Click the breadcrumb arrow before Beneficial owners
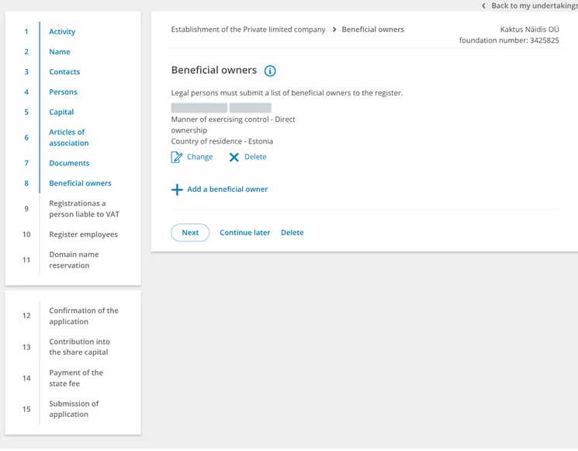This screenshot has height=451, width=578. click(x=334, y=29)
